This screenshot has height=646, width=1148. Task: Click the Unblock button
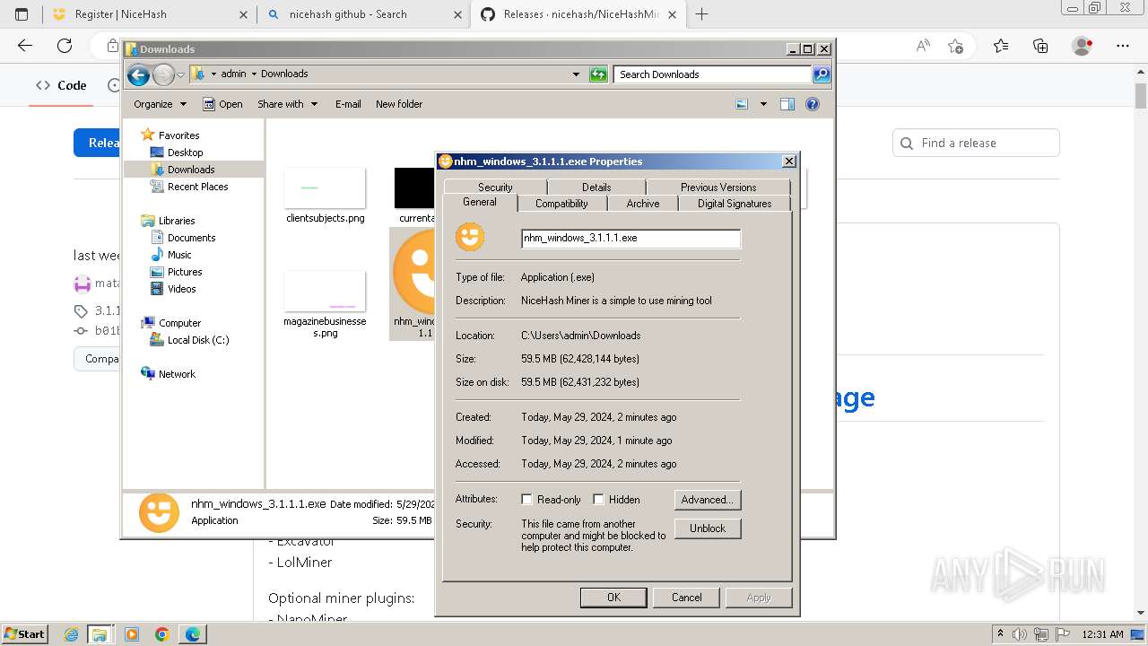(708, 528)
